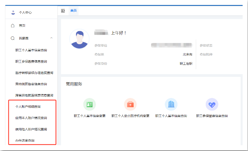
Task: Click the 参保状态 label
Action: tap(206, 45)
